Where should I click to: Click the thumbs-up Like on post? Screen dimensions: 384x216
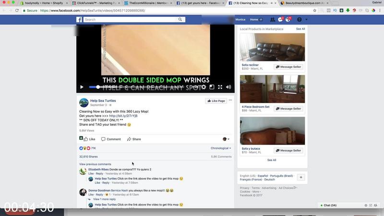coord(89,139)
